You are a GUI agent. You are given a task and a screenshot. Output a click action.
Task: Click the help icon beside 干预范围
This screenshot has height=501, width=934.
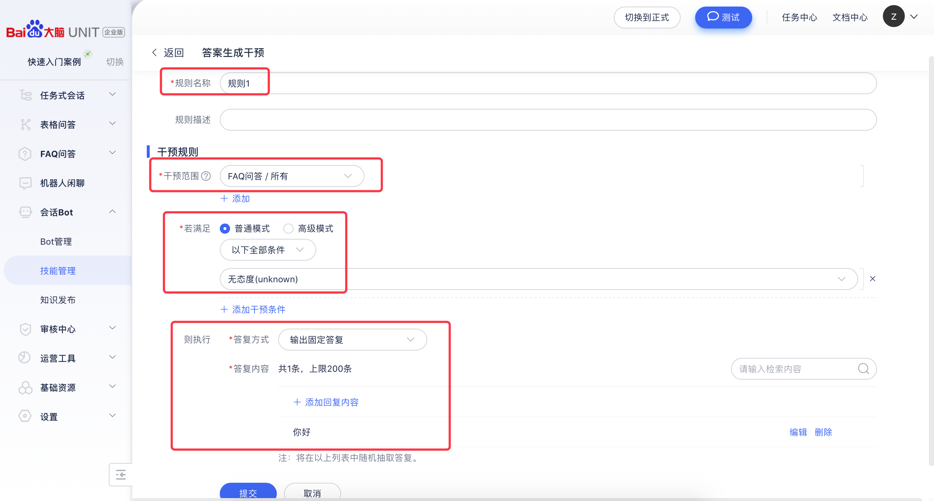206,176
